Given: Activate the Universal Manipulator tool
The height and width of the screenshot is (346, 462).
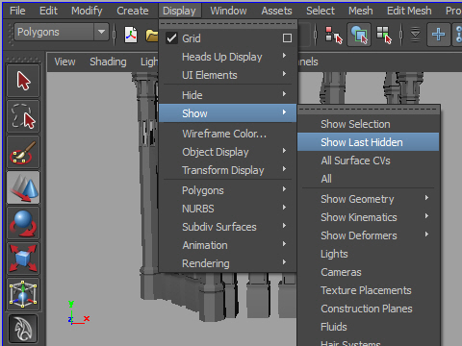Looking at the screenshot, I should [x=23, y=294].
